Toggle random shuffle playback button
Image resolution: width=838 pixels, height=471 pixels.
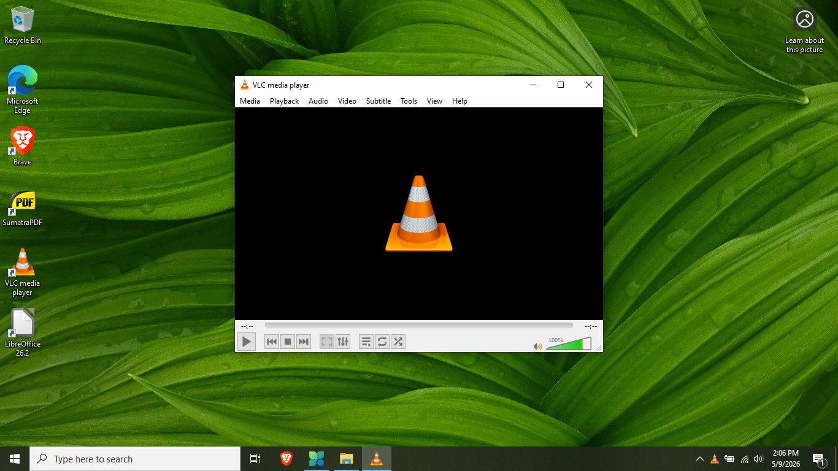click(x=398, y=342)
